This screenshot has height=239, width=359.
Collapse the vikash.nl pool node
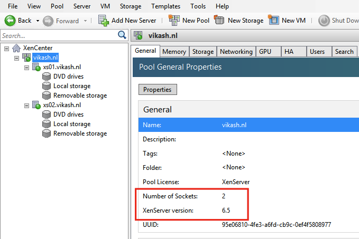tap(16, 58)
